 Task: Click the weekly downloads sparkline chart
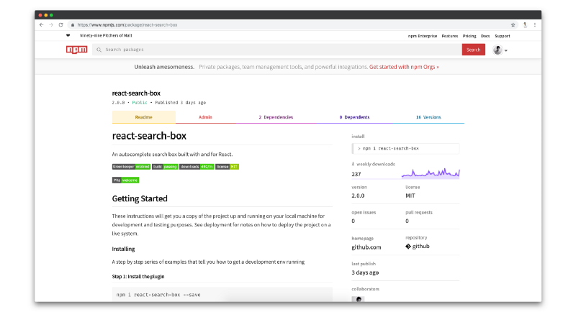click(430, 173)
